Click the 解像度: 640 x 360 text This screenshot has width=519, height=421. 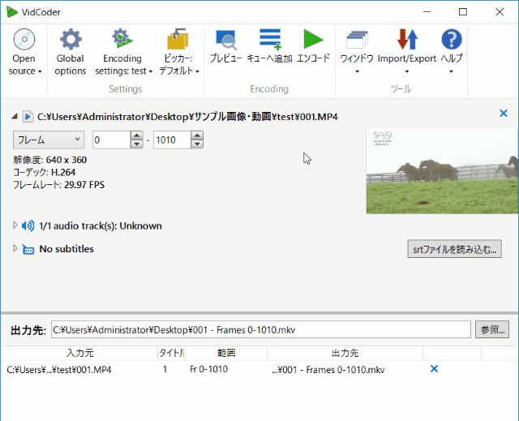(x=50, y=160)
